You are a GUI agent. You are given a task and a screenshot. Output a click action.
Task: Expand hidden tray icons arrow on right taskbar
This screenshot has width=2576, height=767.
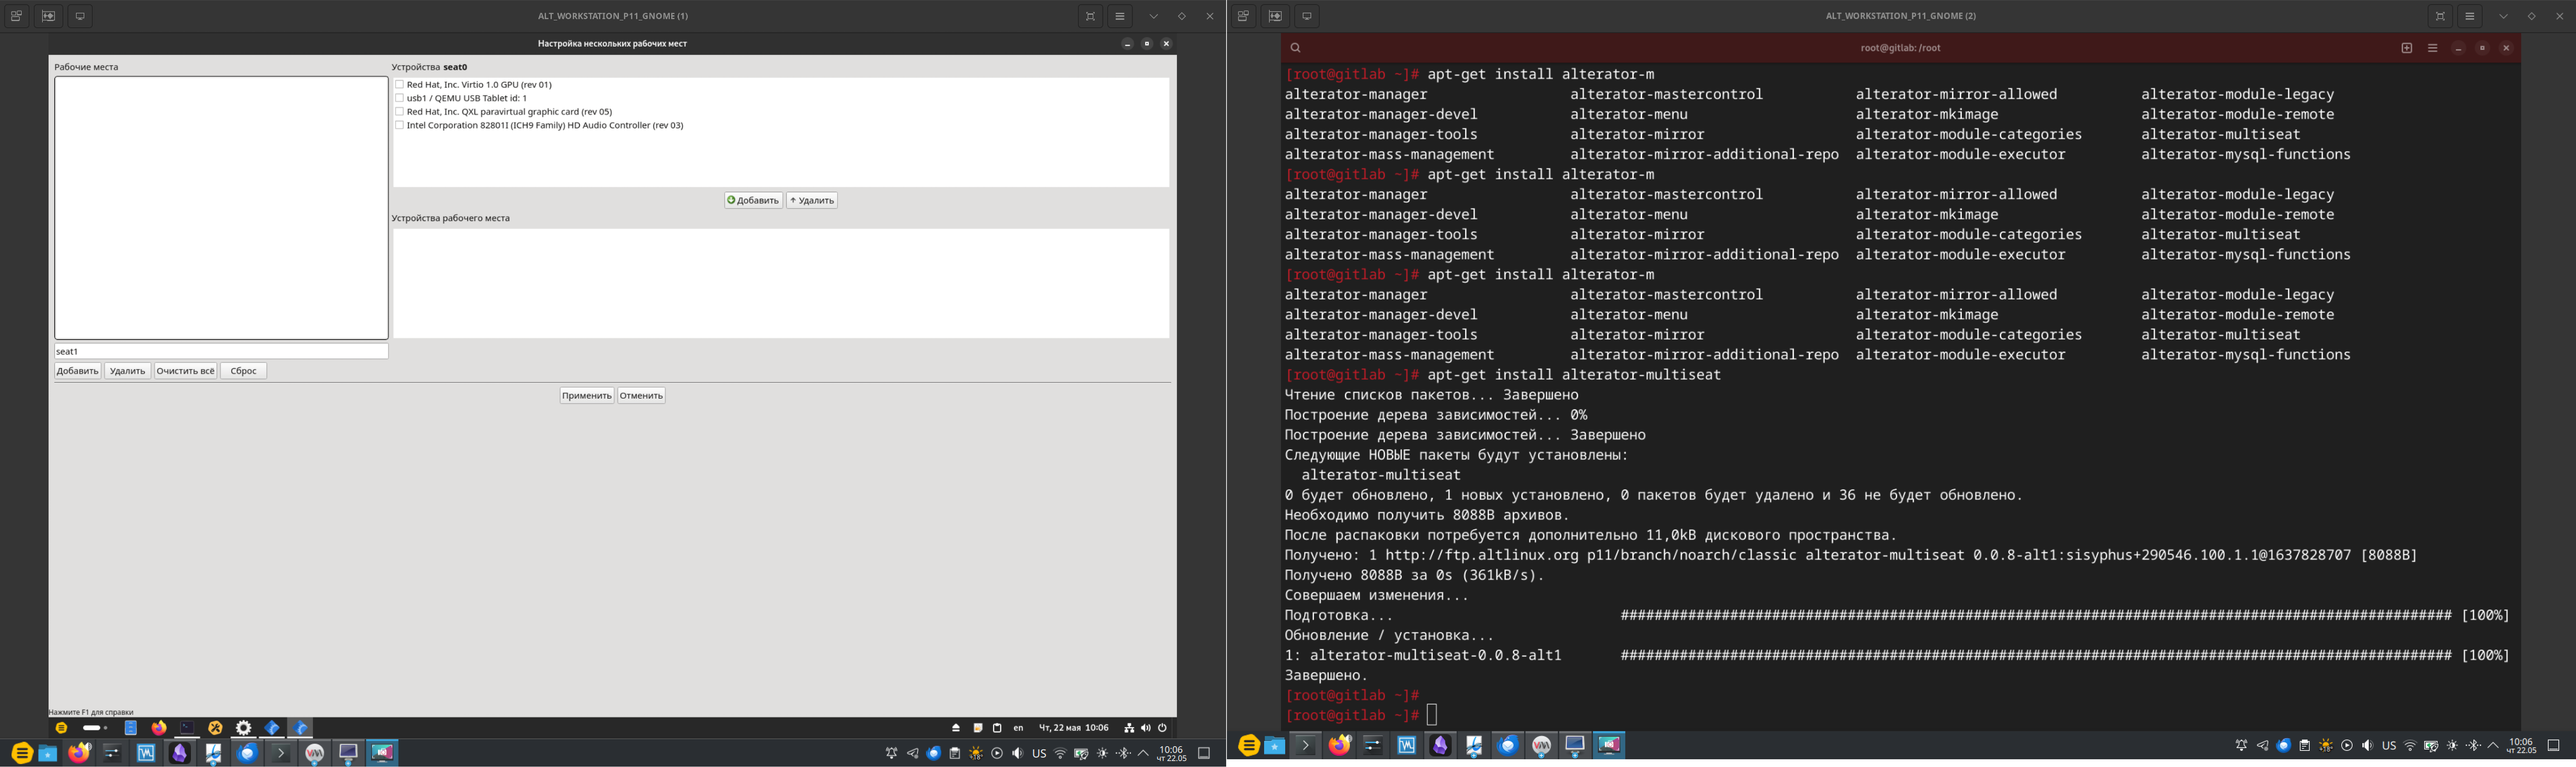pos(2493,745)
